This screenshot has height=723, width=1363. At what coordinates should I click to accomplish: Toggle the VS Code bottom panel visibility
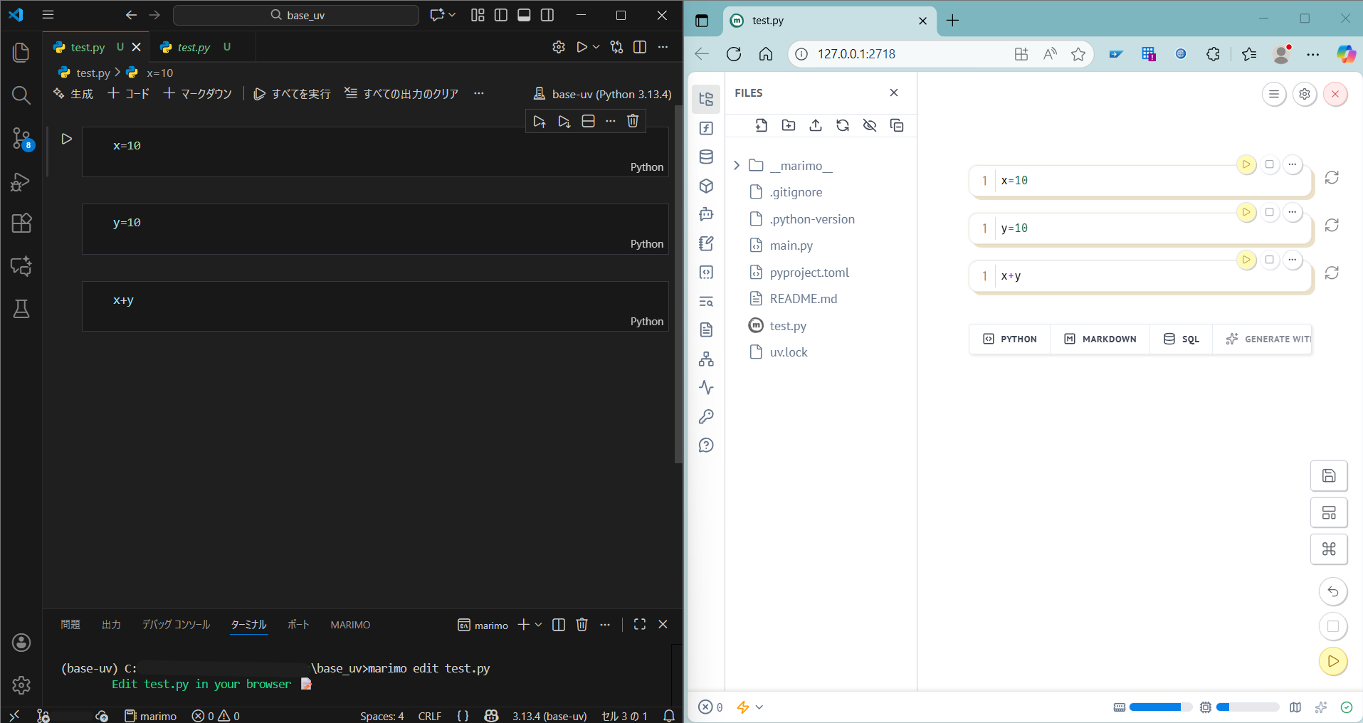pyautogui.click(x=525, y=15)
